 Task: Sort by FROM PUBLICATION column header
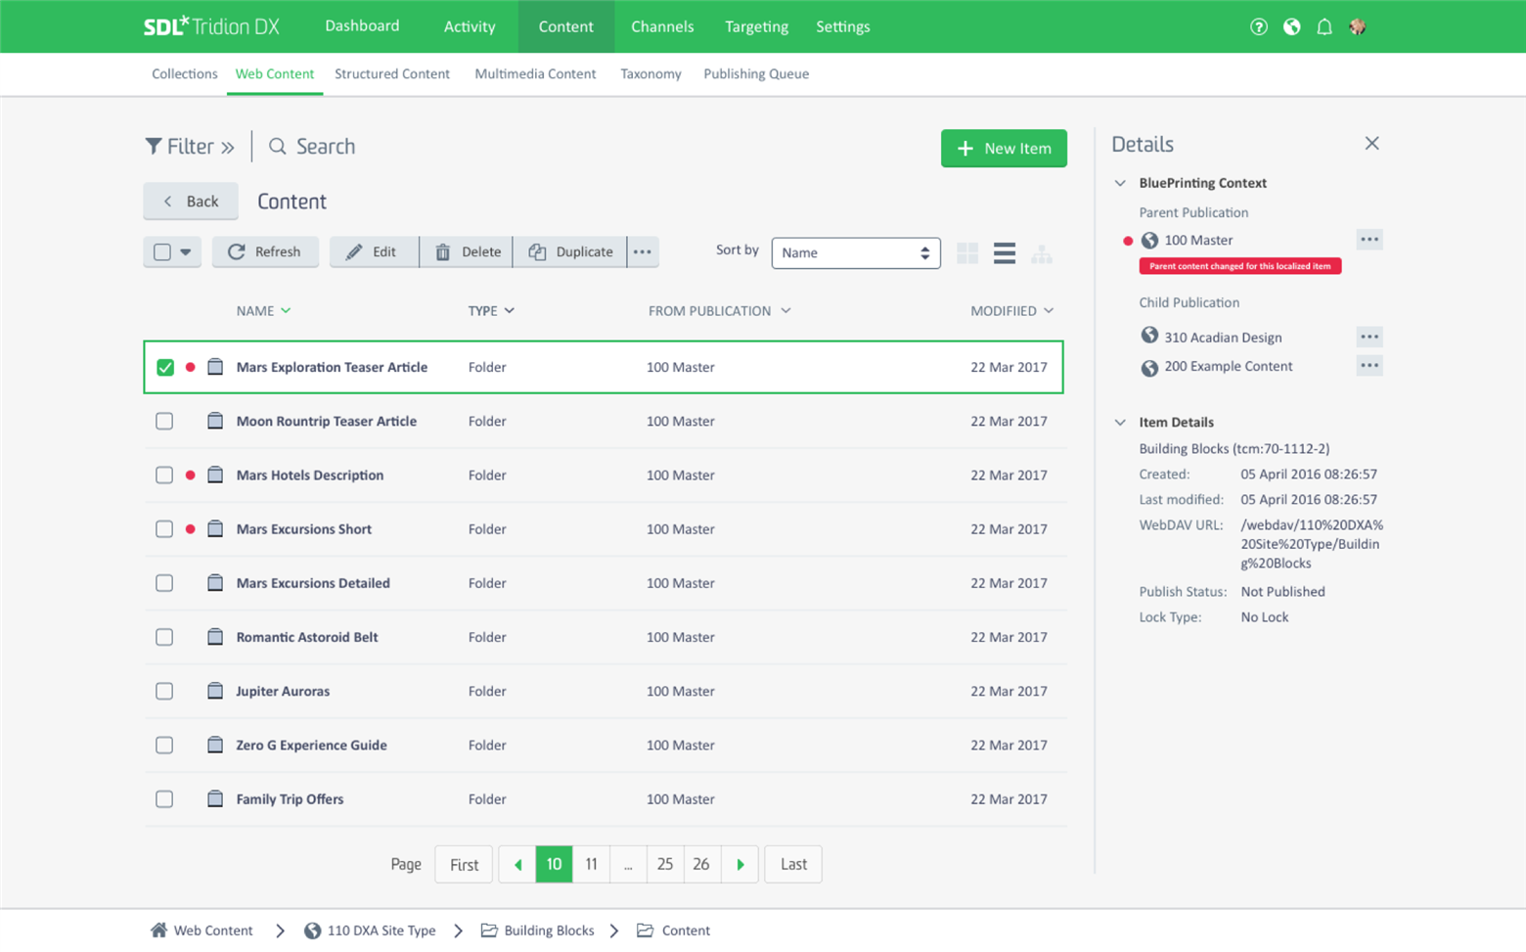pos(719,311)
